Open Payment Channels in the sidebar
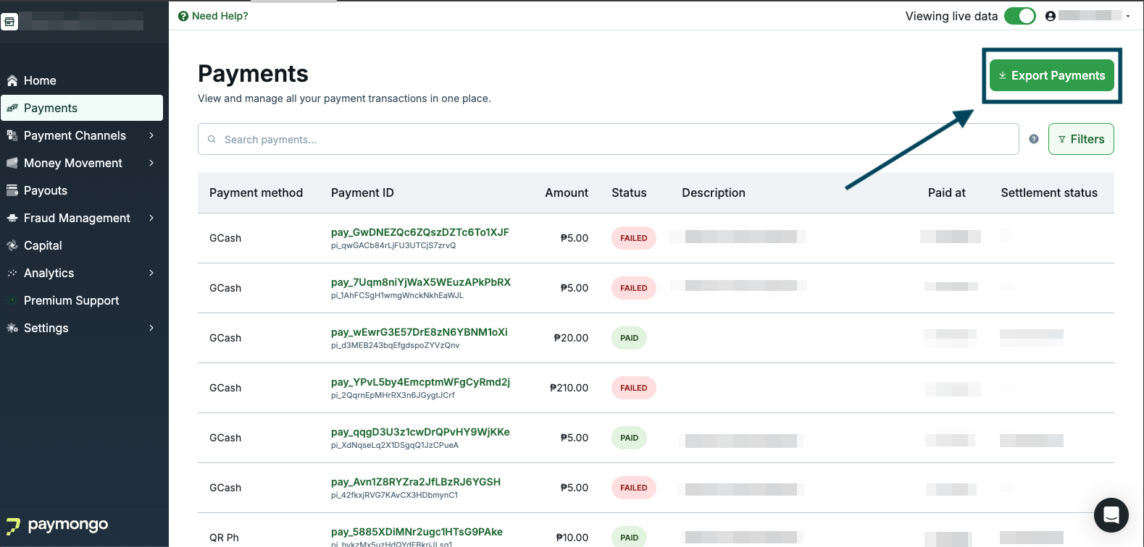 (81, 135)
